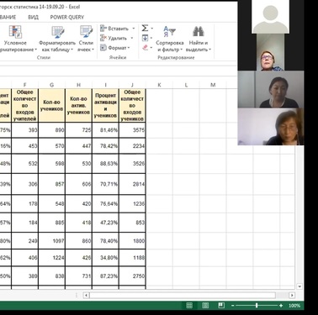Viewport: 318px width, 315px height.
Task: Click the 100% zoom level button
Action: coord(294,306)
